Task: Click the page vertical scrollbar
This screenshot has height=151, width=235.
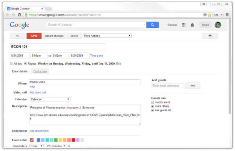Action: pos(230,66)
